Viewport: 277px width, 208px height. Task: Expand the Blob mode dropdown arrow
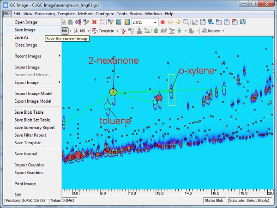(x=70, y=31)
